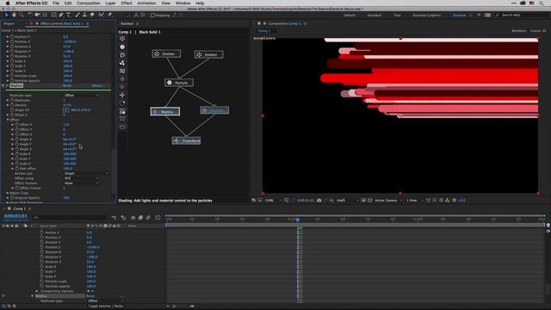The width and height of the screenshot is (551, 310).
Task: Collapse the Offset property group
Action: (8, 120)
